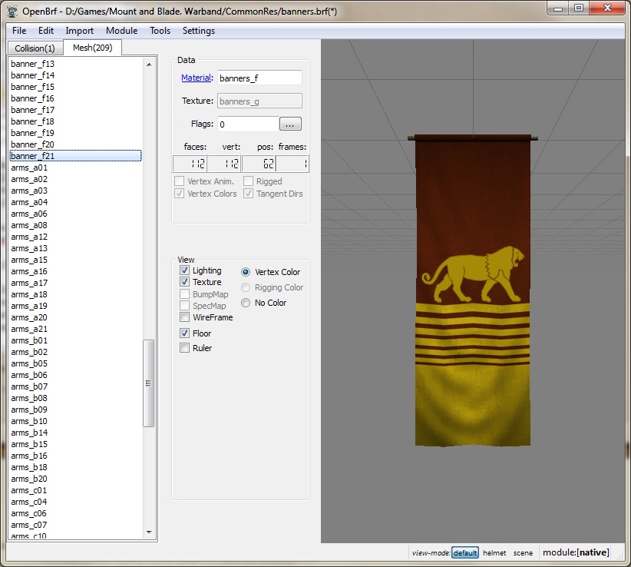Set view-mode to helmet
The image size is (631, 567).
494,553
